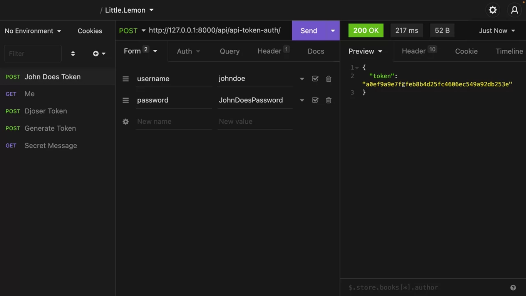
Task: Open the Send options dropdown arrow
Action: 333,30
